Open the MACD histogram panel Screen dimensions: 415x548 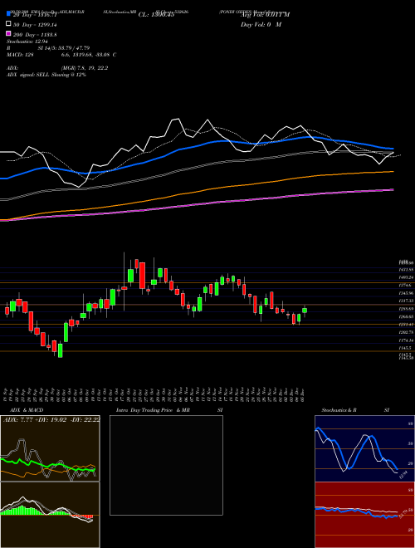coord(50,515)
